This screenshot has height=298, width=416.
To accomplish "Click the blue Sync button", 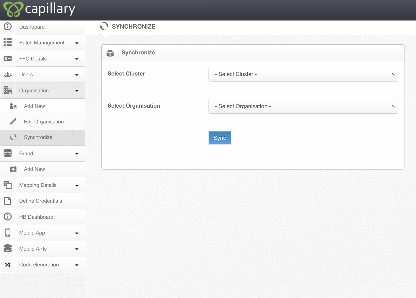I will click(x=220, y=138).
